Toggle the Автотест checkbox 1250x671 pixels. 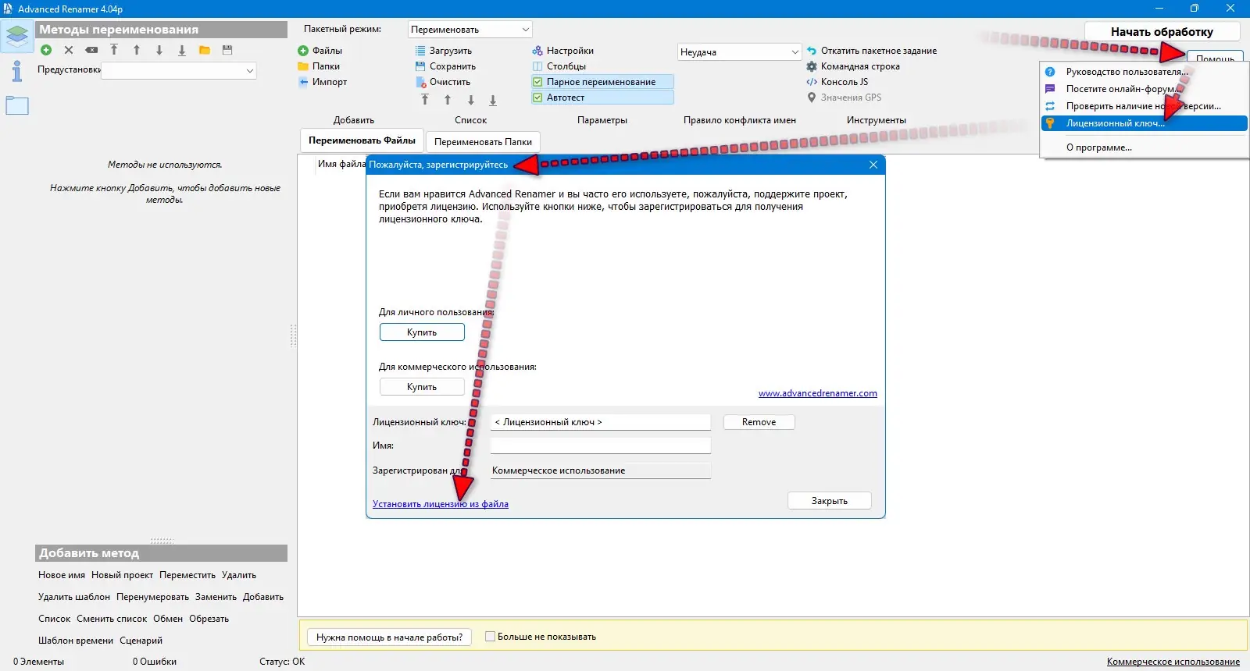[602, 98]
